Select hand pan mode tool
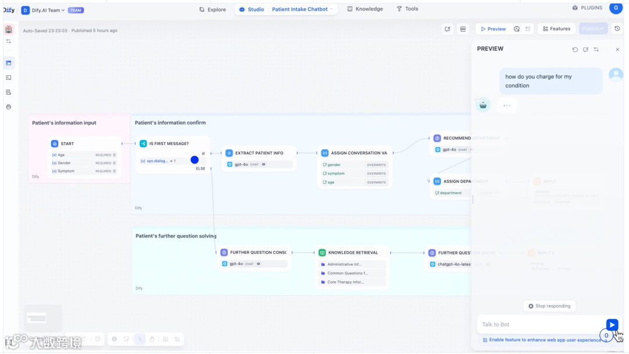Viewport: 629px width, 354px height. pos(152,339)
